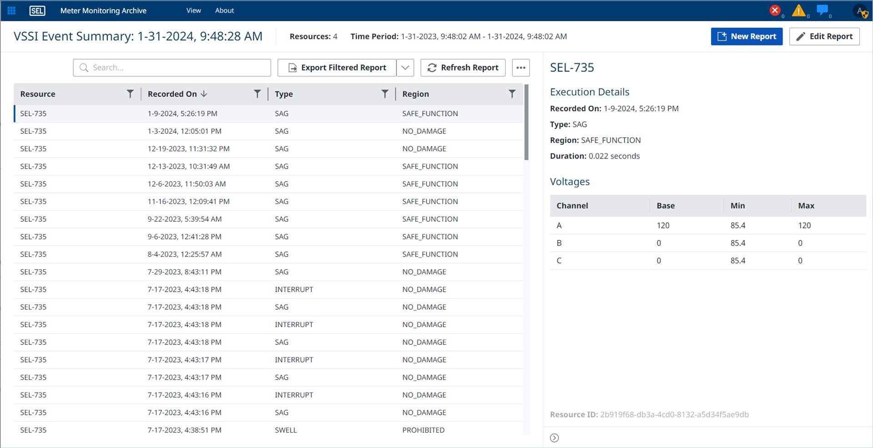Screen dimensions: 873x448
Task: Open the Type column filter
Action: [385, 94]
